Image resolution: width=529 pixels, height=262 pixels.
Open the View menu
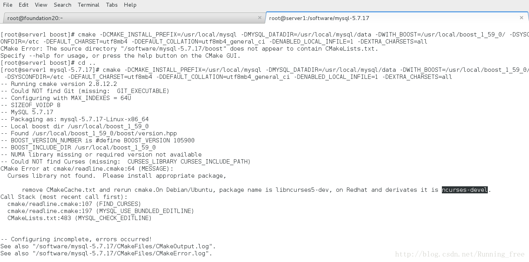(x=41, y=5)
